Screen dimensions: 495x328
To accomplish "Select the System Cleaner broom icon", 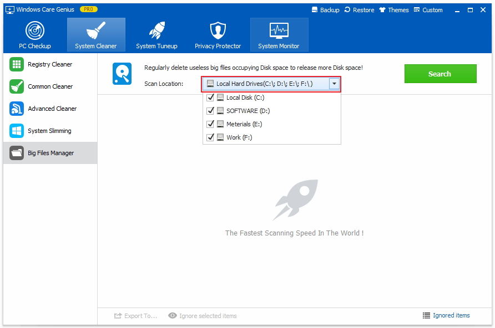I will tap(95, 30).
